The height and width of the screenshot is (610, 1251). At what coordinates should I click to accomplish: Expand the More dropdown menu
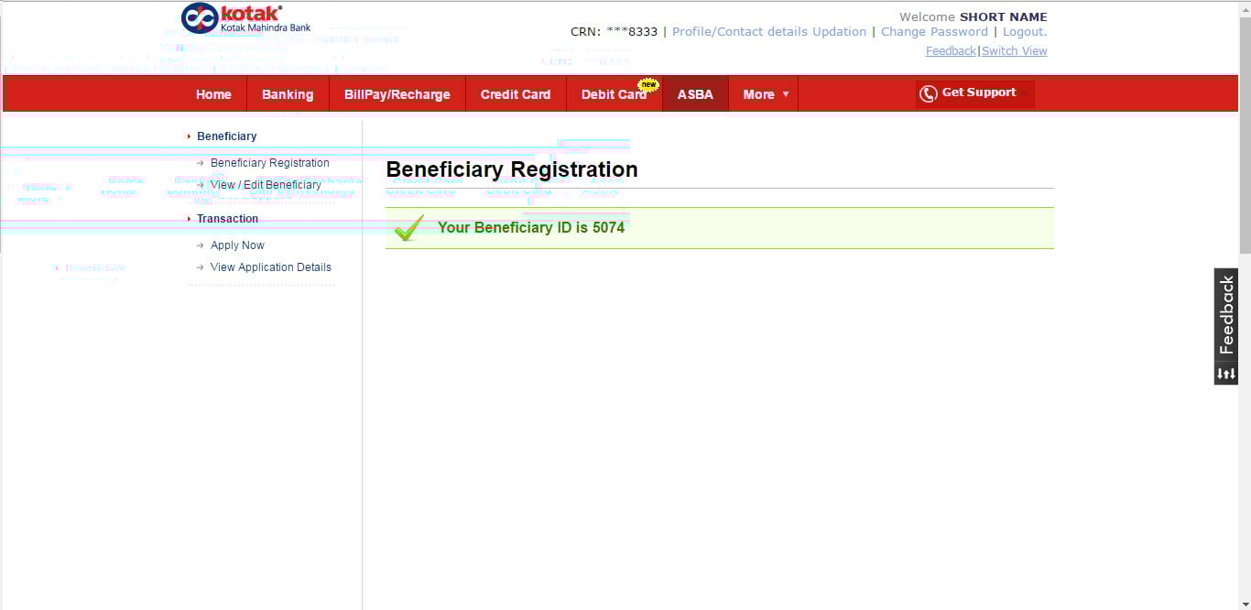(764, 94)
